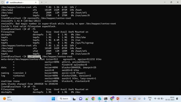The width and height of the screenshot is (181, 102).
Task: Click the highlighted xfs_growfs command
Action: [x=34, y=56]
